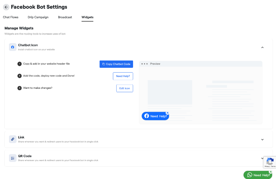276x179 pixels.
Task: Expand the Link widget section
Action: [262, 140]
